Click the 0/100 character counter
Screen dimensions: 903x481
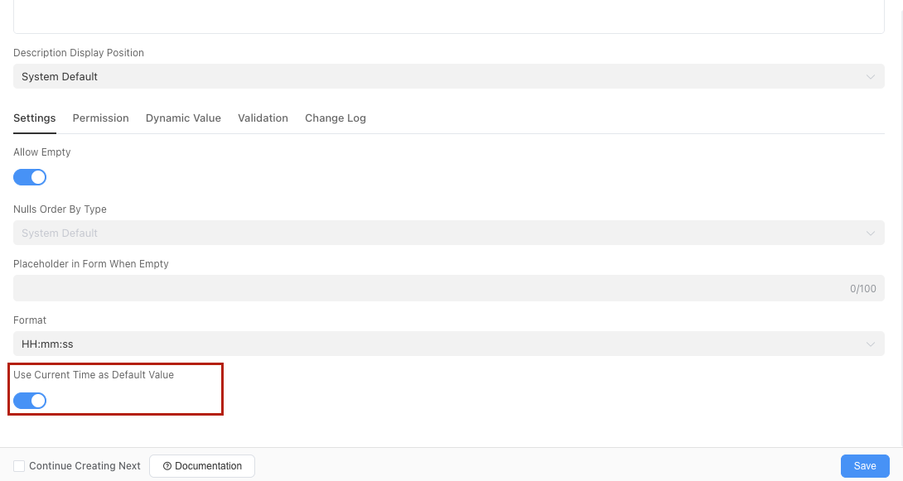pos(863,288)
